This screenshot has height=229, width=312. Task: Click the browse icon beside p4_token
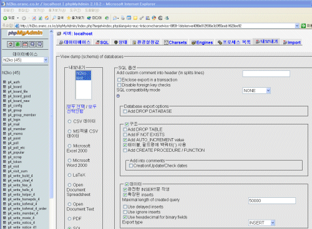[x=4, y=162]
